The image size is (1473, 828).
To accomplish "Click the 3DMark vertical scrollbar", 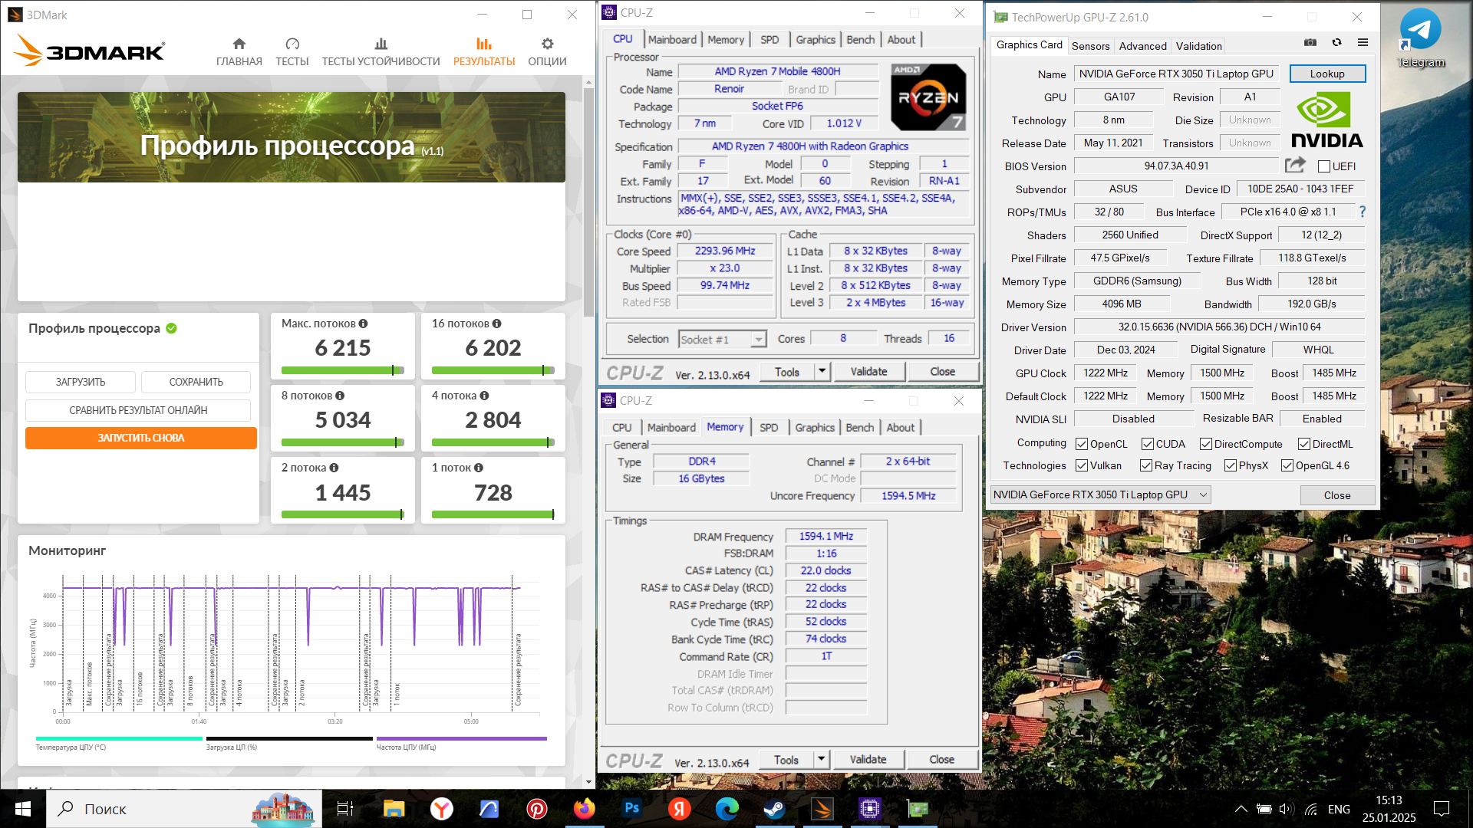I will point(588,203).
